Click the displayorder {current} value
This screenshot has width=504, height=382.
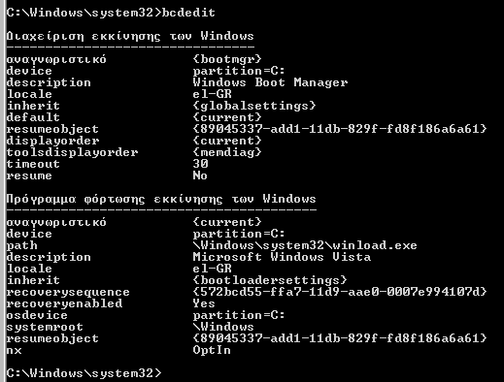coord(227,141)
